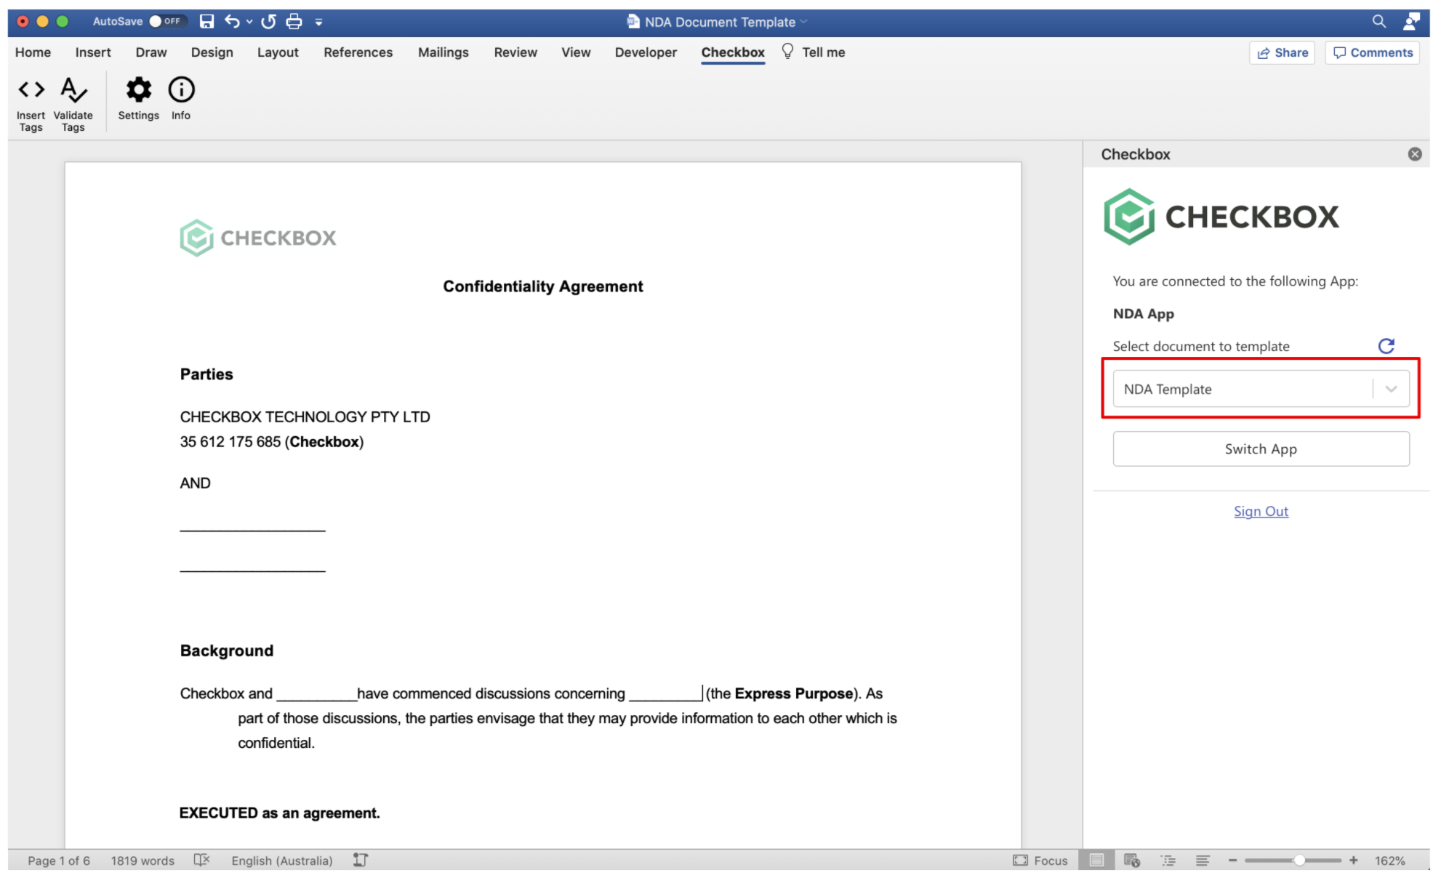The height and width of the screenshot is (878, 1441).
Task: Save the document with floppy icon
Action: 207,21
